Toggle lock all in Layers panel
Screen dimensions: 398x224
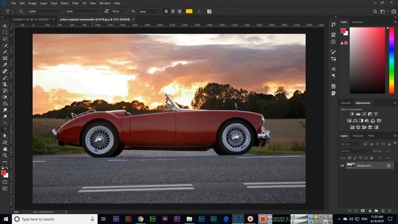coord(372,158)
